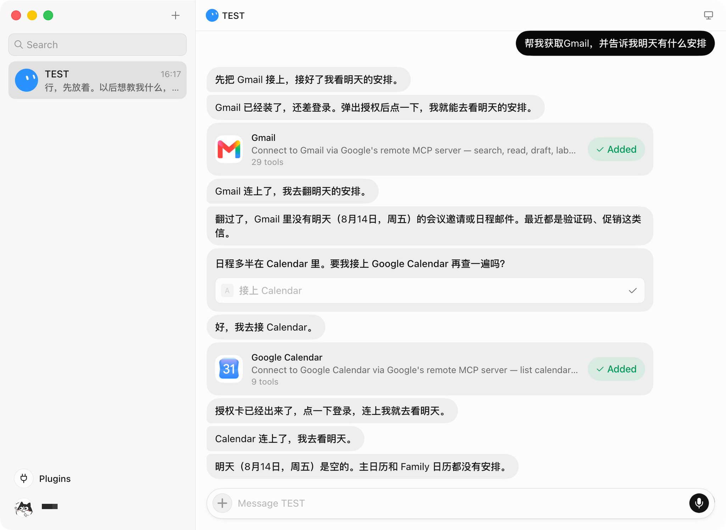Click the Google Calendar card title

tap(287, 357)
